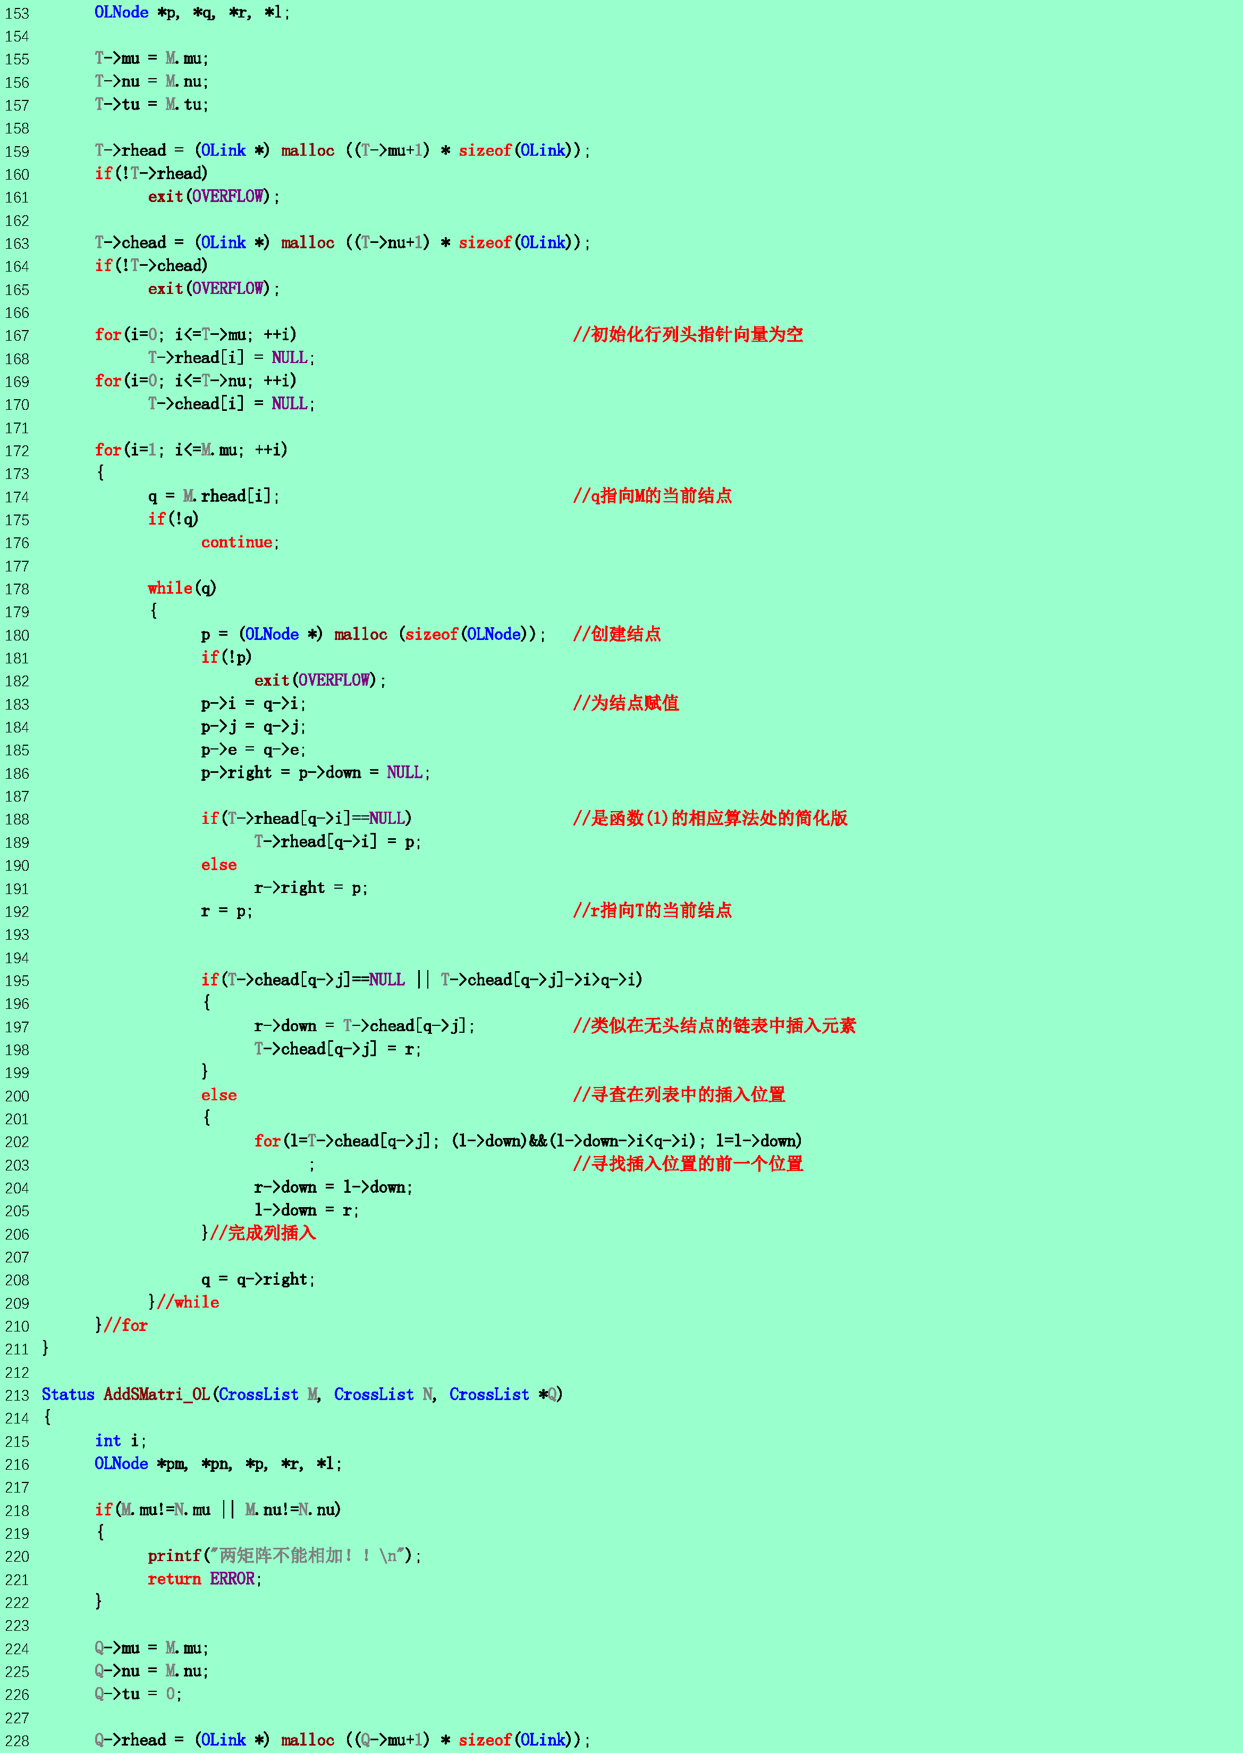Click comment '//初始化行列头指针向量为空'
This screenshot has width=1243, height=1753.
click(x=688, y=334)
